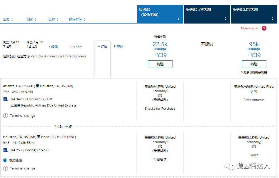The height and width of the screenshot is (178, 279).
Task: Sort flights by 到达 arrival column
Action: click(x=31, y=19)
